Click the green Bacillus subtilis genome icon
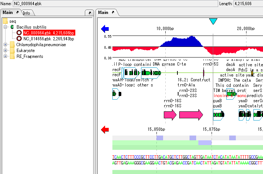Viewport: 263px width, 174px height. coord(12,27)
